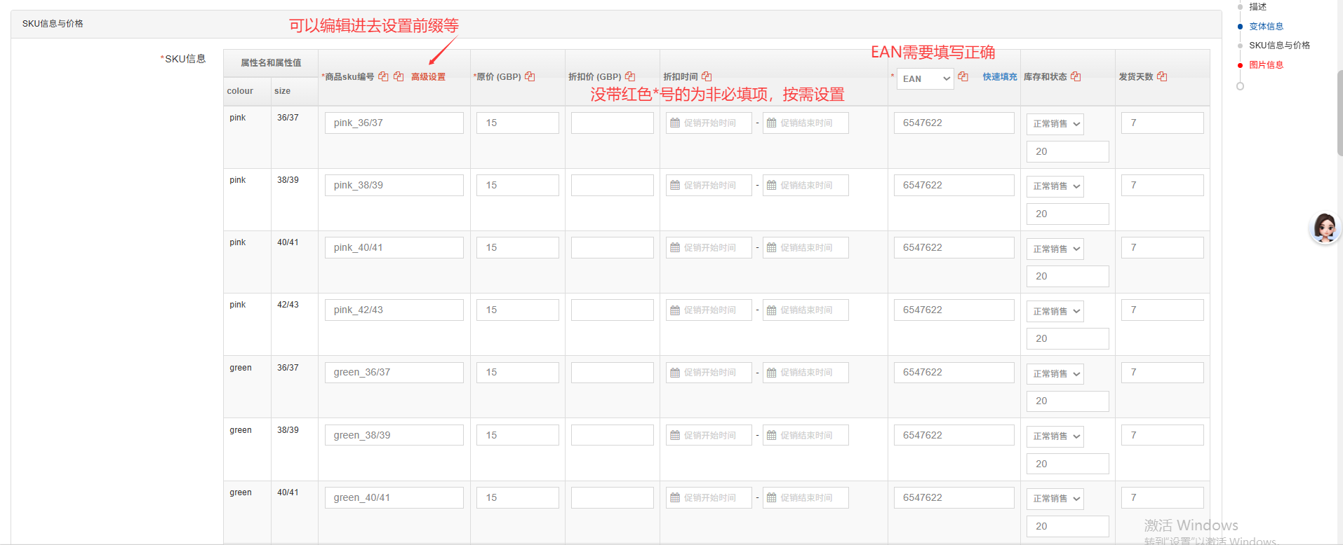Image resolution: width=1343 pixels, height=545 pixels.
Task: Open the assistant avatar chat icon
Action: pyautogui.click(x=1325, y=228)
